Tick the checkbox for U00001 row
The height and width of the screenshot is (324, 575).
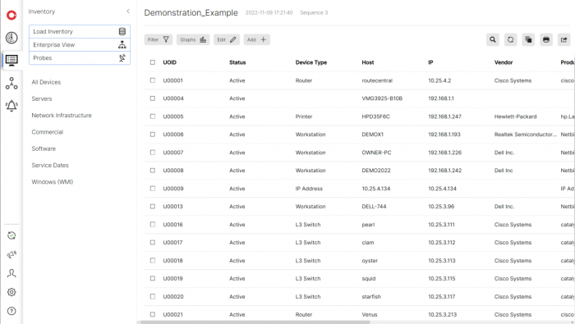153,80
